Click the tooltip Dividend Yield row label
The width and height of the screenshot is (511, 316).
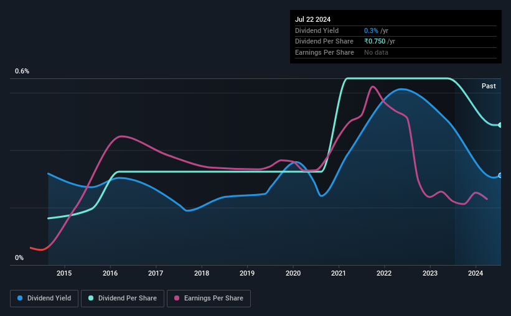[x=317, y=30]
